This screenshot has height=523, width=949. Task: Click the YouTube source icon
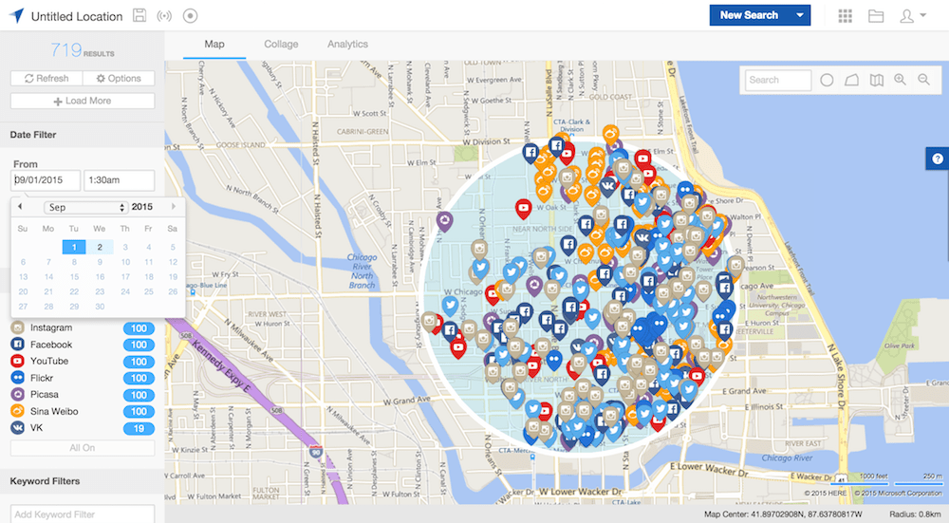pyautogui.click(x=17, y=361)
